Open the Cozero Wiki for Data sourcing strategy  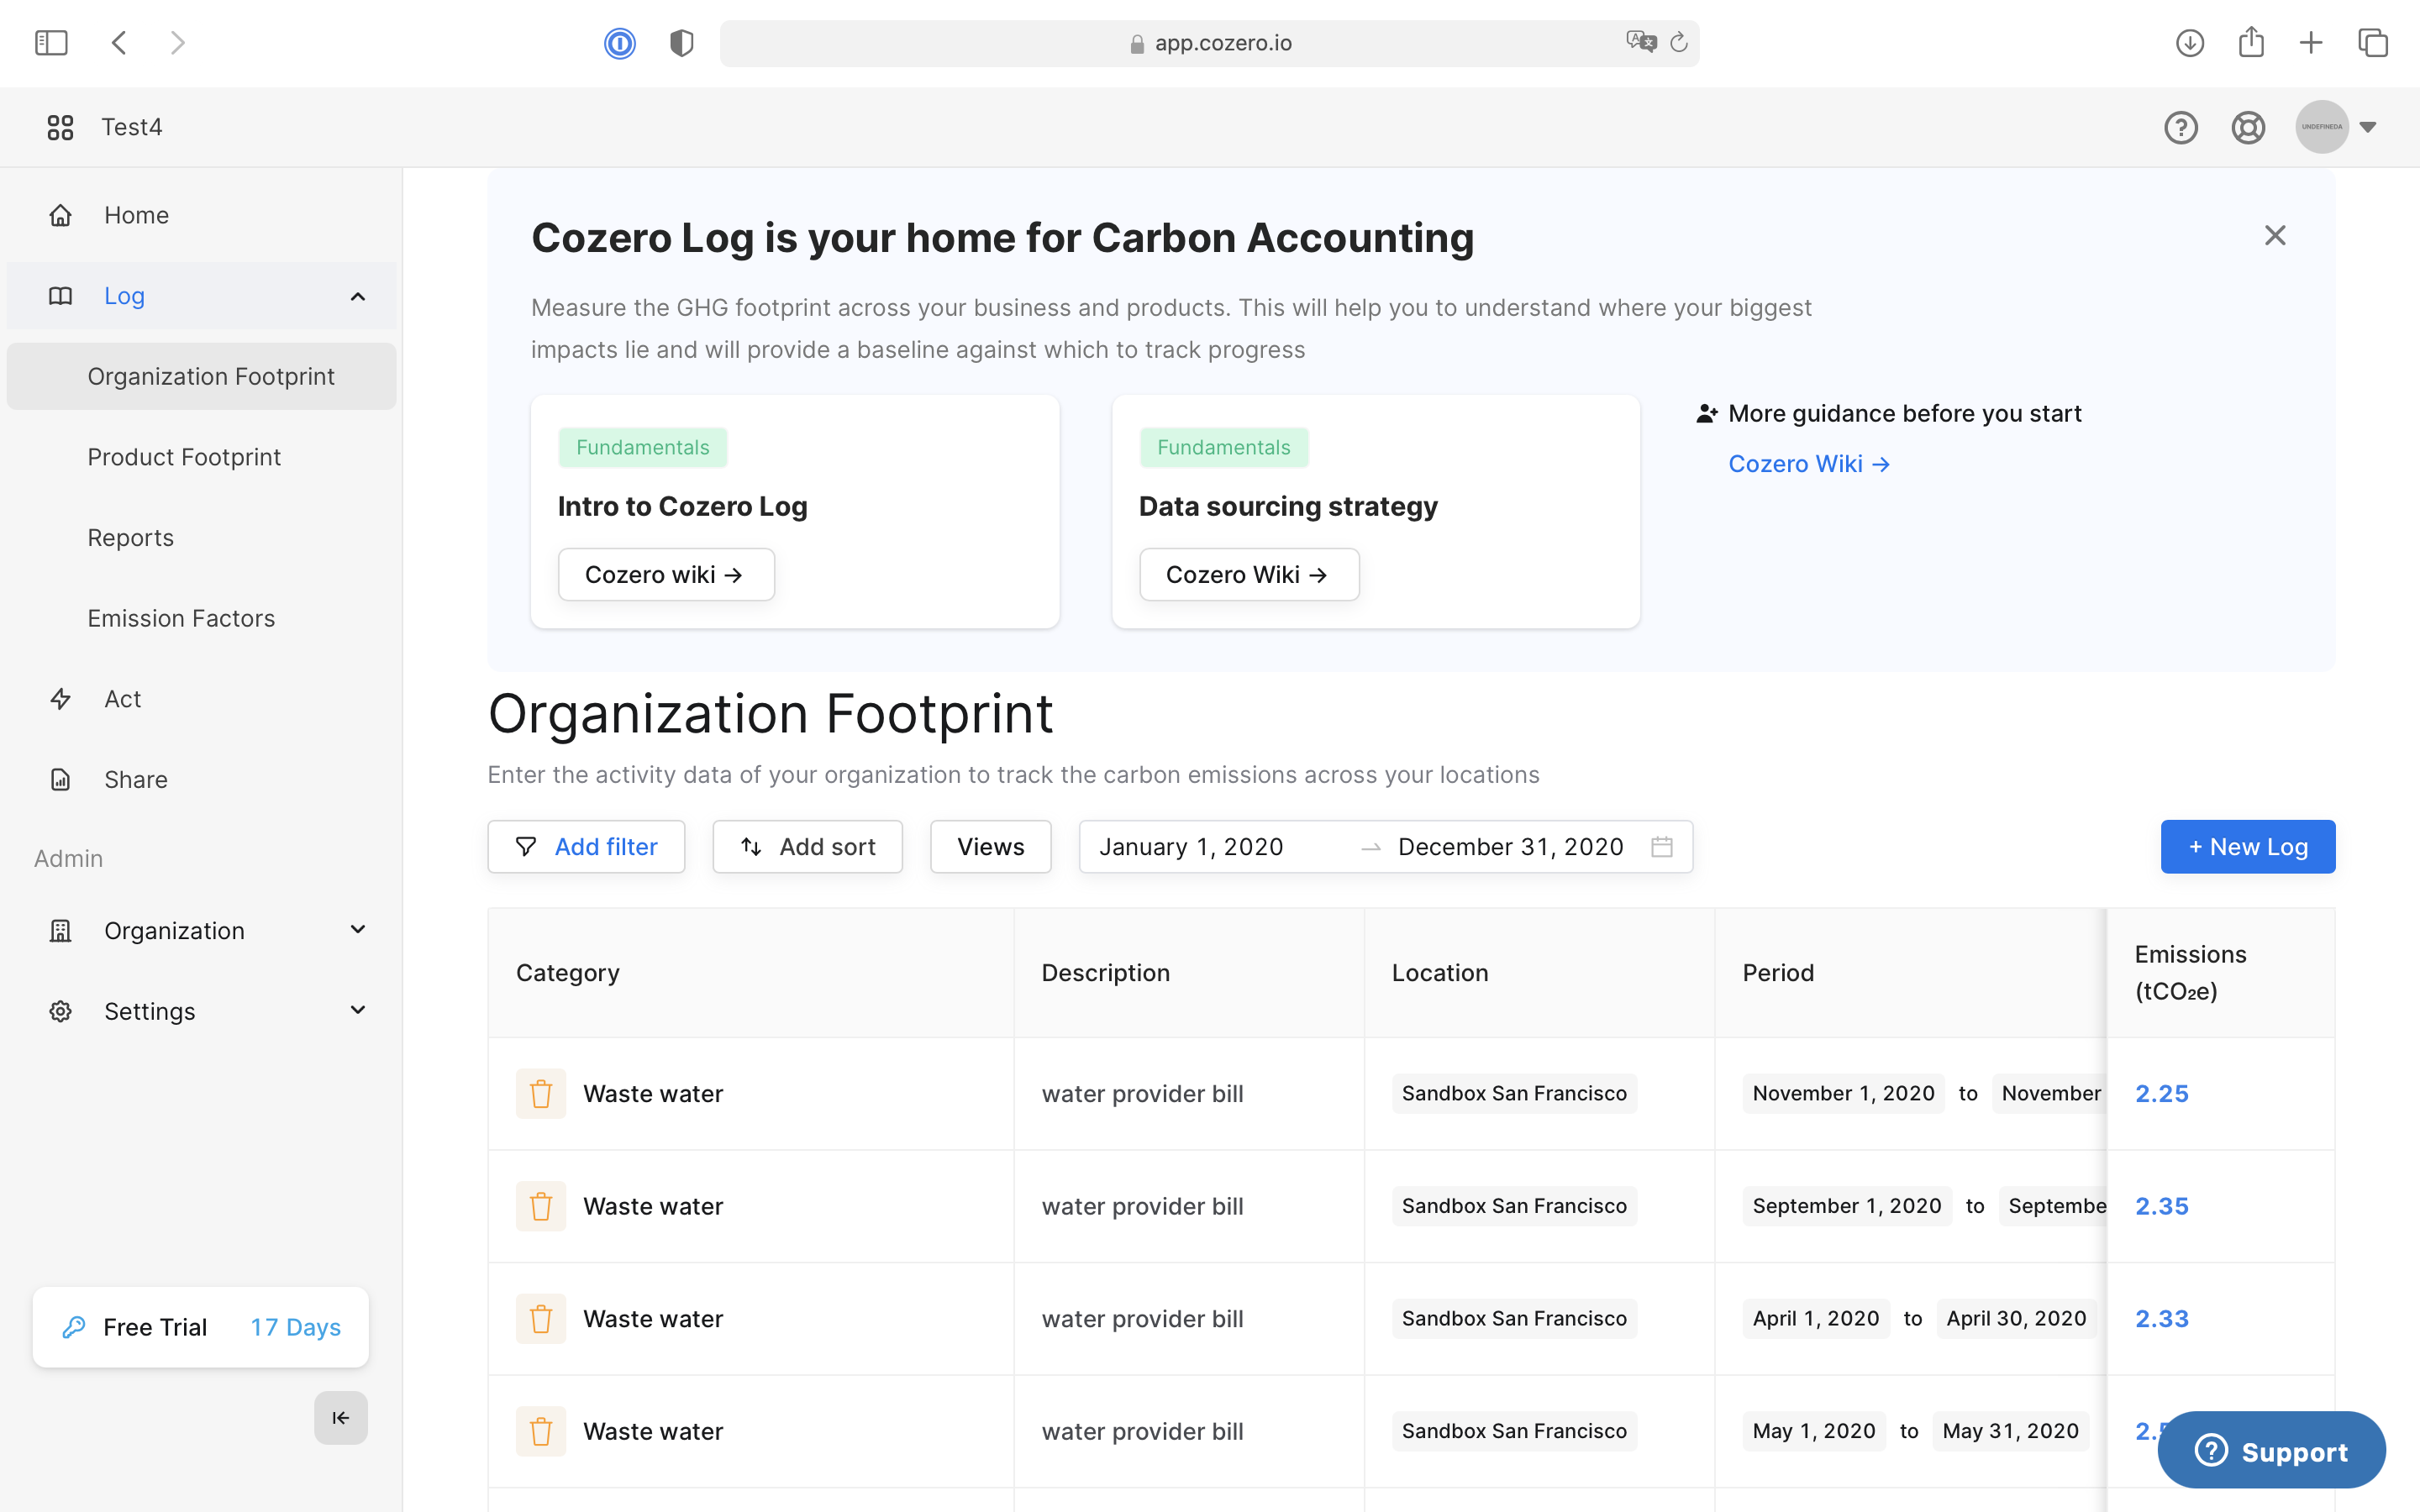click(x=1248, y=574)
